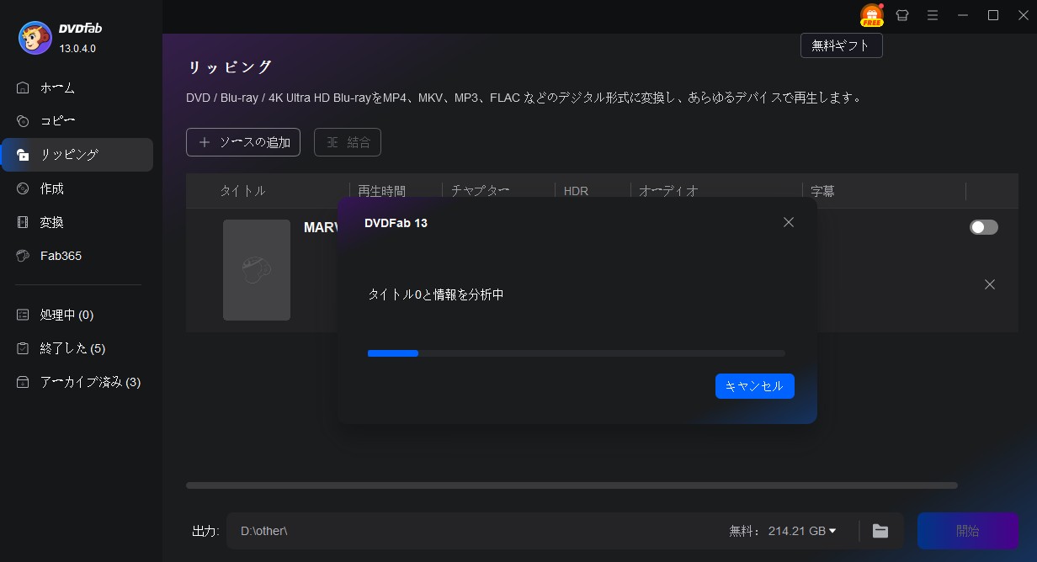Click the チャプター column header

tap(481, 191)
